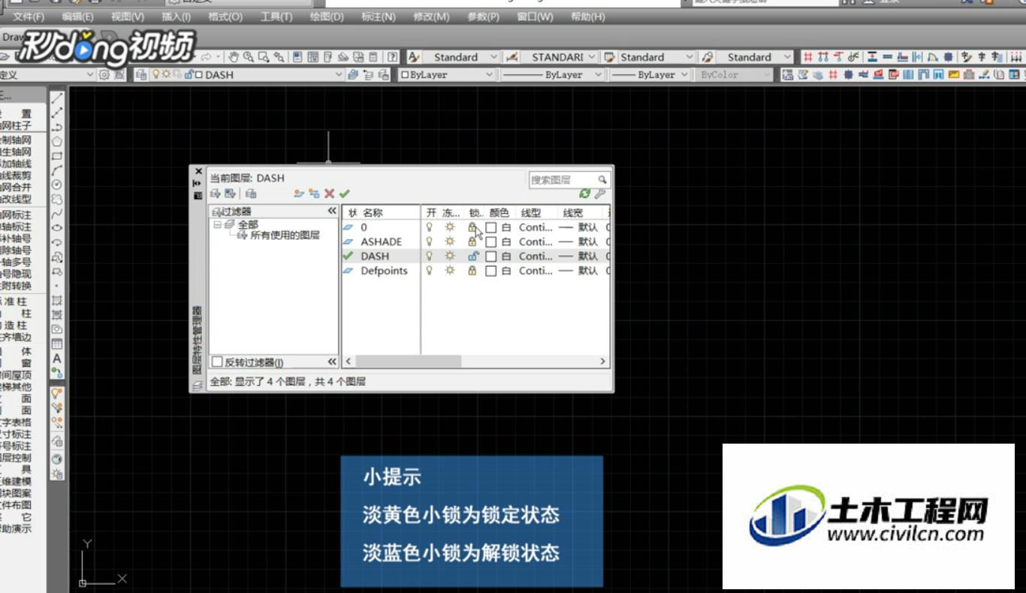Click color swatch of layer 0
The image size is (1026, 593).
(x=490, y=227)
